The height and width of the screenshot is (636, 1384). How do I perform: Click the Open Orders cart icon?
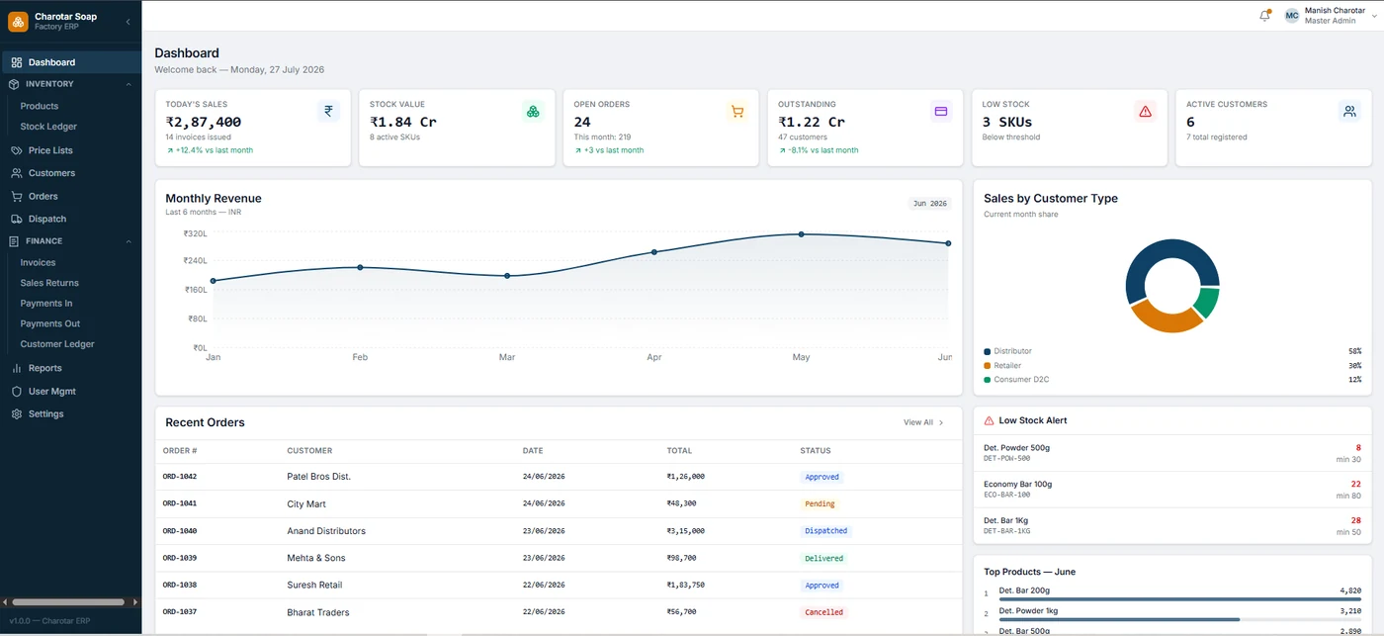point(736,111)
